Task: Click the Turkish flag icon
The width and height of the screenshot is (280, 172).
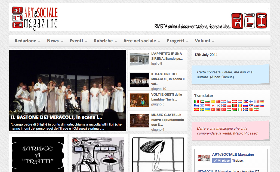Action: 224,110
